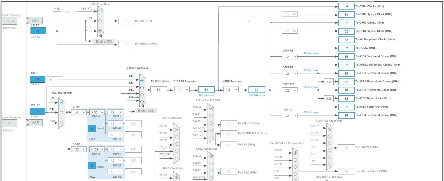The width and height of the screenshot is (444, 181).
Task: Click the CSI RC 4 value block
Action: [38, 112]
